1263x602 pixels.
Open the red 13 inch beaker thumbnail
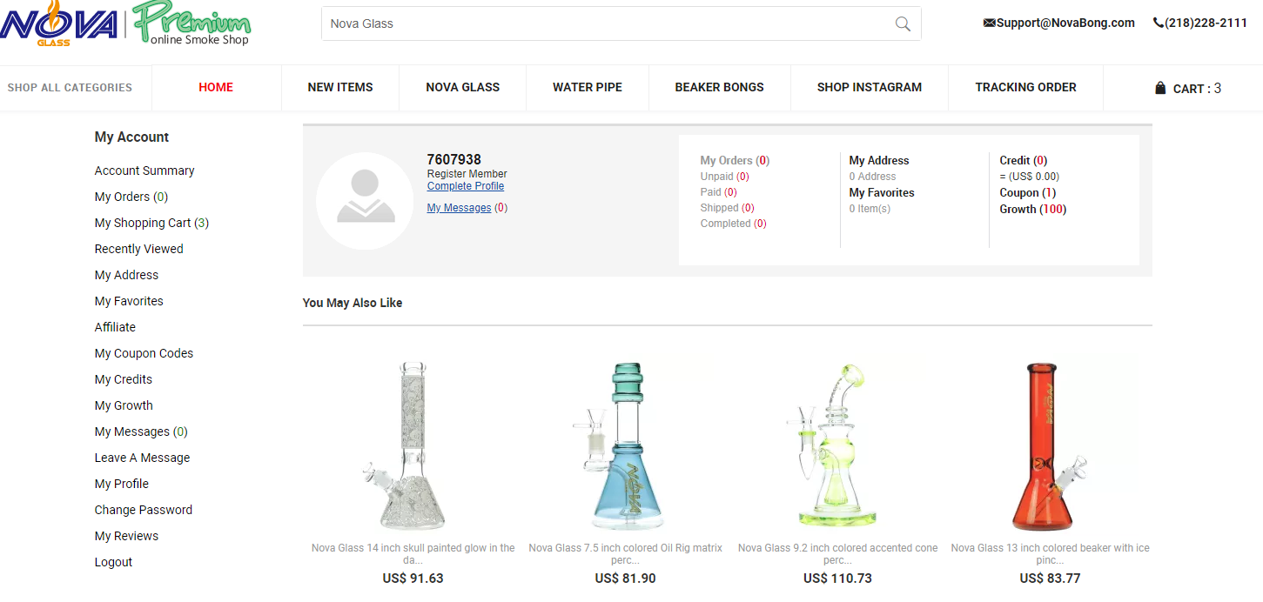(x=1050, y=445)
